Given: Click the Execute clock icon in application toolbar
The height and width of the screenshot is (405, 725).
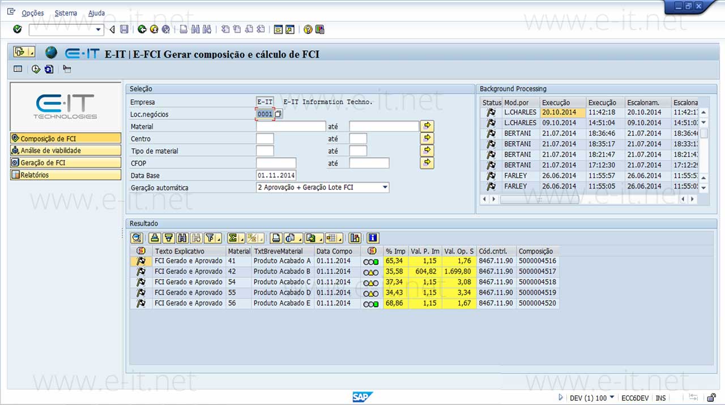Looking at the screenshot, I should pyautogui.click(x=36, y=69).
